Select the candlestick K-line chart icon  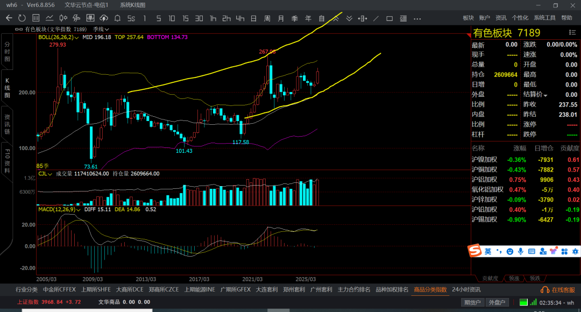point(63,18)
